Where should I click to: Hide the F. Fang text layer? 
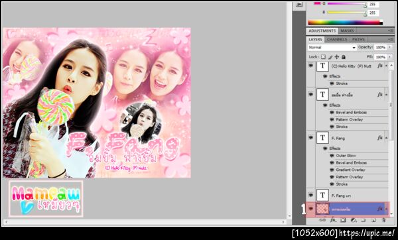click(310, 138)
